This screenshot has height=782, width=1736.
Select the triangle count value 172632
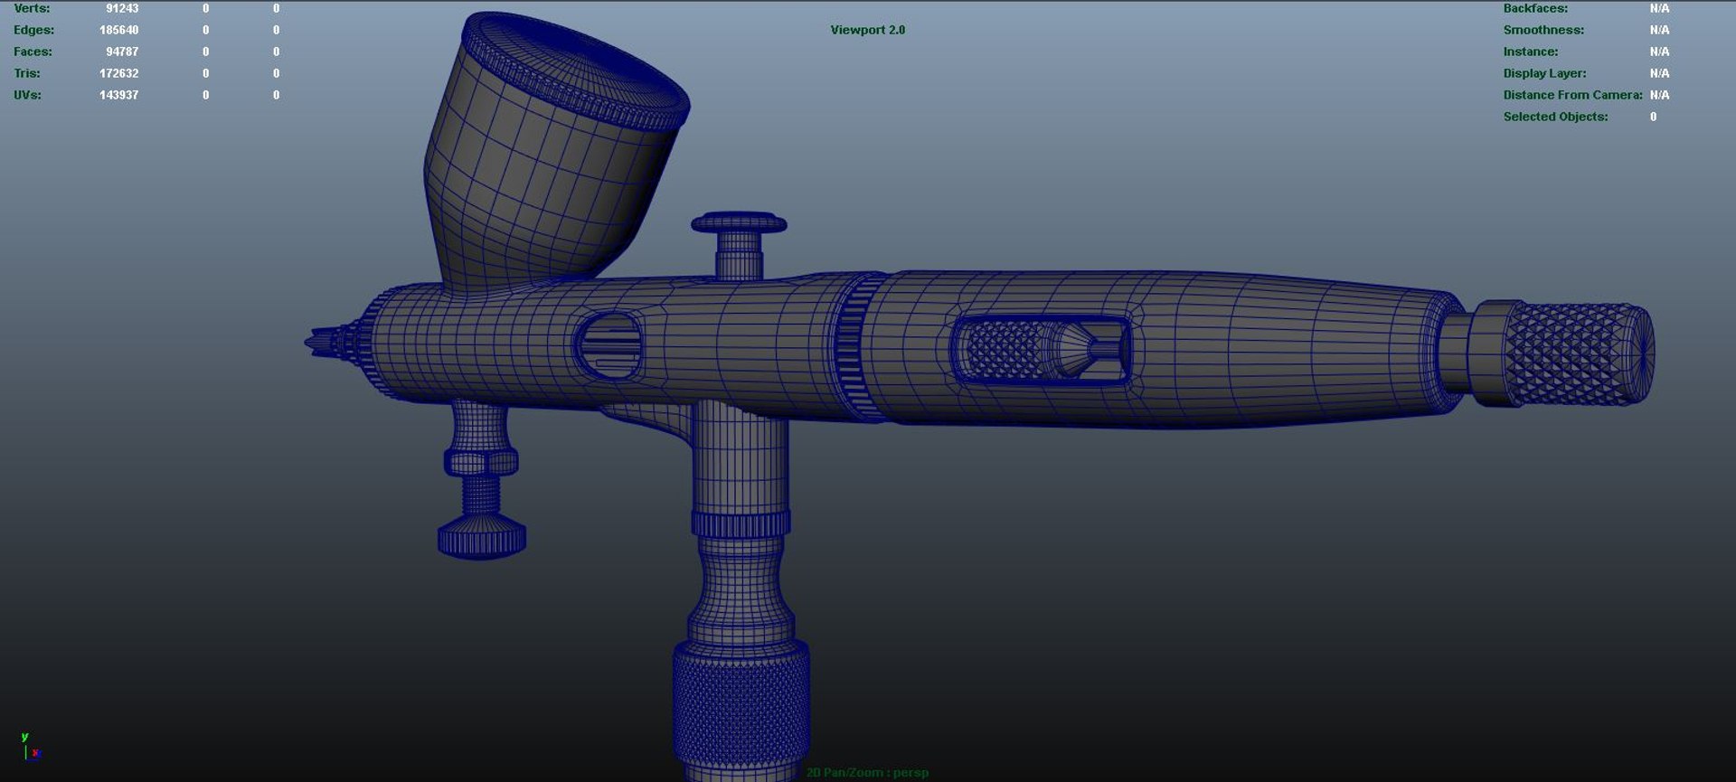118,73
